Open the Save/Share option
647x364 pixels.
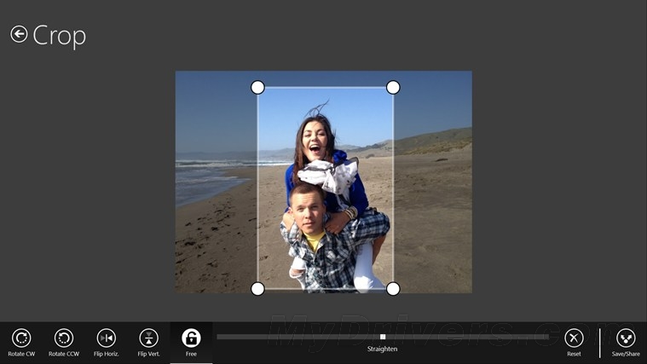point(626,338)
